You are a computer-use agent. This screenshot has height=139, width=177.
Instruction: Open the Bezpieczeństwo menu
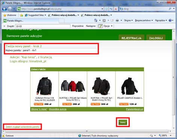[x=144, y=20]
